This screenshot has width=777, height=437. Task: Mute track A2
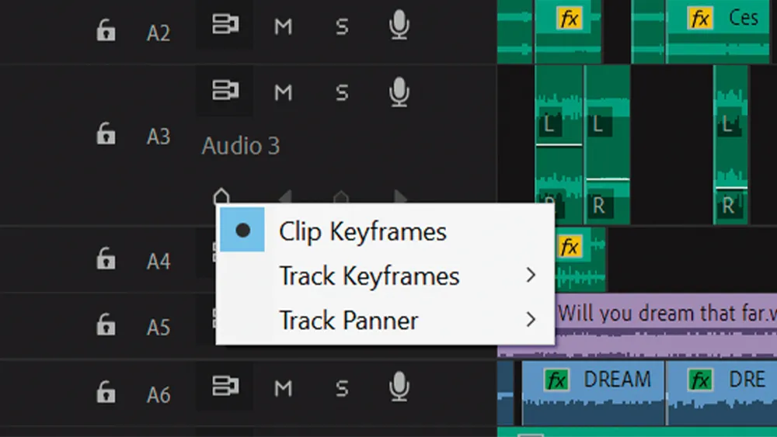pyautogui.click(x=284, y=27)
